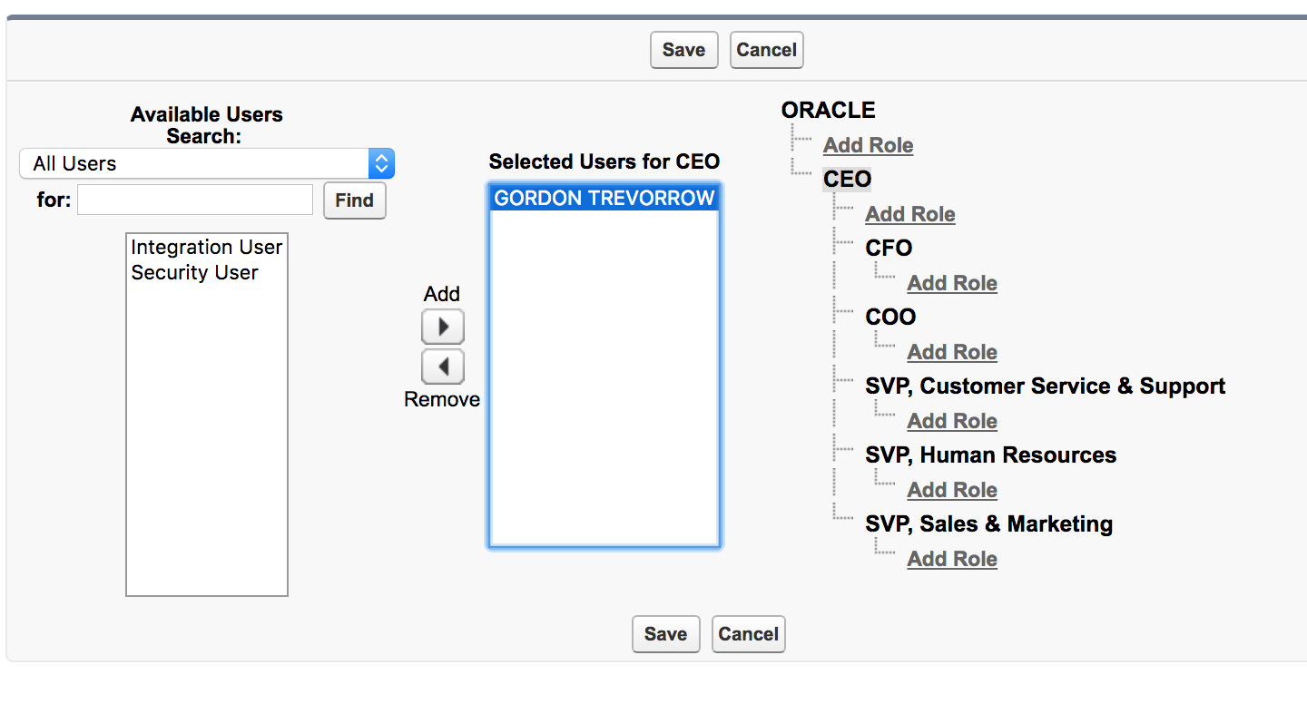This screenshot has height=704, width=1307.
Task: Click the Find button
Action: [354, 200]
